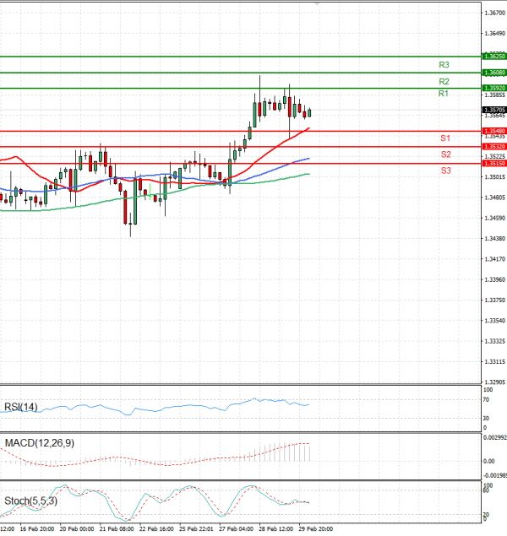Click the green 1.35920 price tag
Viewport: 507px width, 536px height.
point(494,88)
